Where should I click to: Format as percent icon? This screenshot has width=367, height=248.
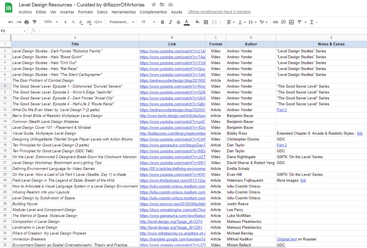click(73, 22)
